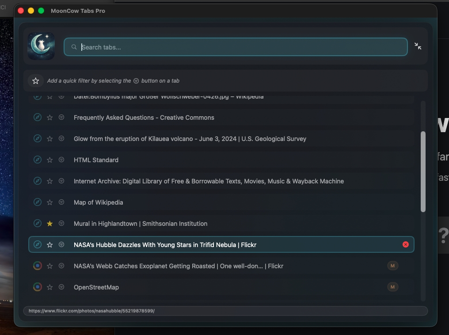Click Safari icon on Kīlauea volcano row
Viewport: 449px width, 335px height.
pyautogui.click(x=38, y=139)
